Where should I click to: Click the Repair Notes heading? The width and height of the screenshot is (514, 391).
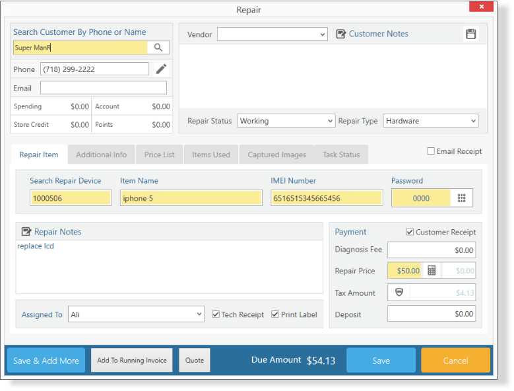pyautogui.click(x=57, y=232)
